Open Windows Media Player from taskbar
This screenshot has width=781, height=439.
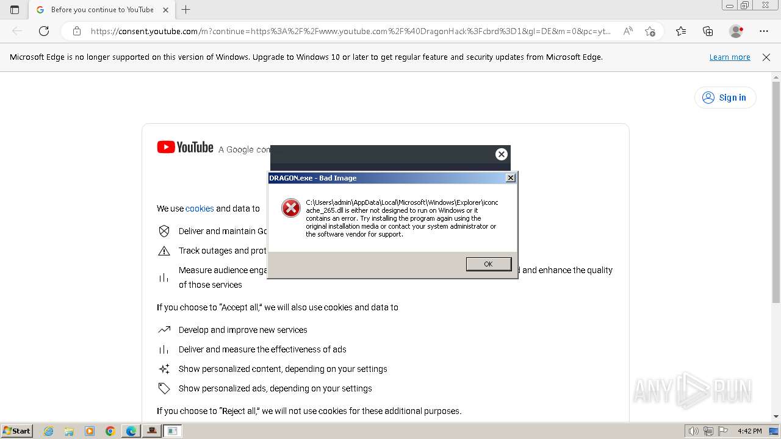[x=90, y=431]
